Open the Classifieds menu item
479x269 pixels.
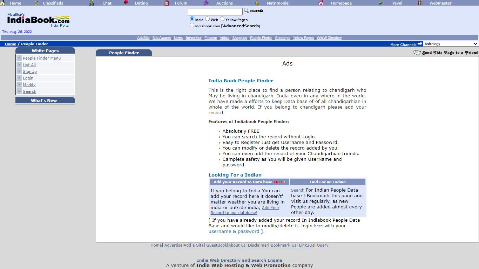pyautogui.click(x=53, y=3)
